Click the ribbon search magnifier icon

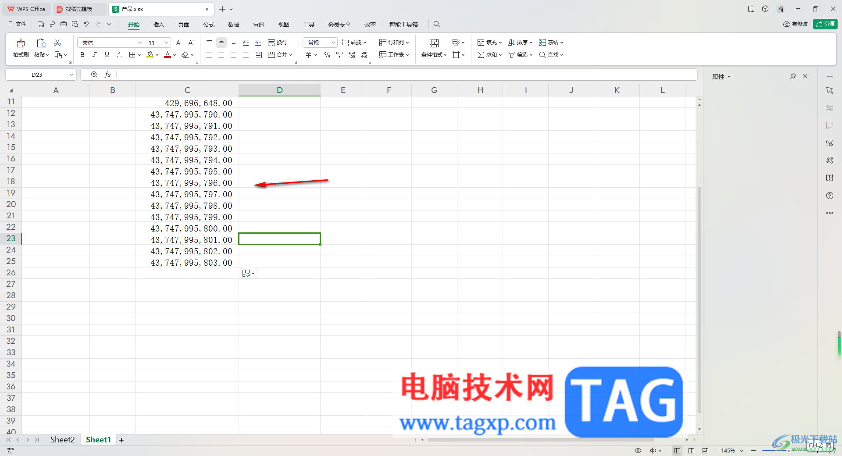pyautogui.click(x=437, y=25)
